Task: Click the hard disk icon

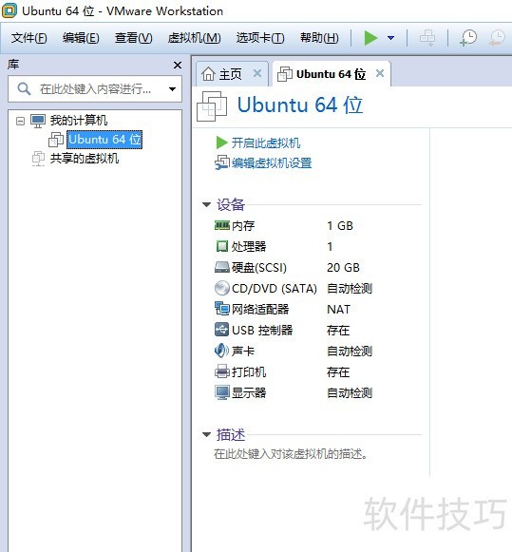Action: pos(222,267)
